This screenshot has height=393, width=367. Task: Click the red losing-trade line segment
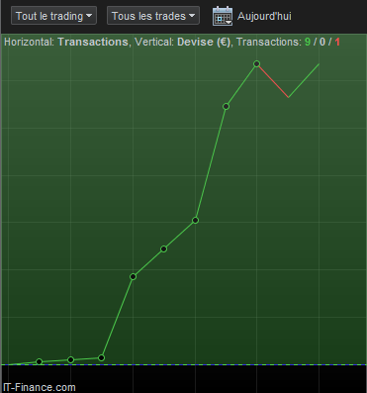tap(273, 81)
